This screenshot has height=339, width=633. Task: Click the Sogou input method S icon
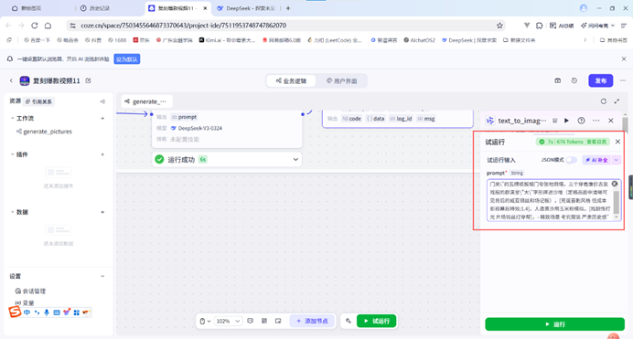pos(15,312)
